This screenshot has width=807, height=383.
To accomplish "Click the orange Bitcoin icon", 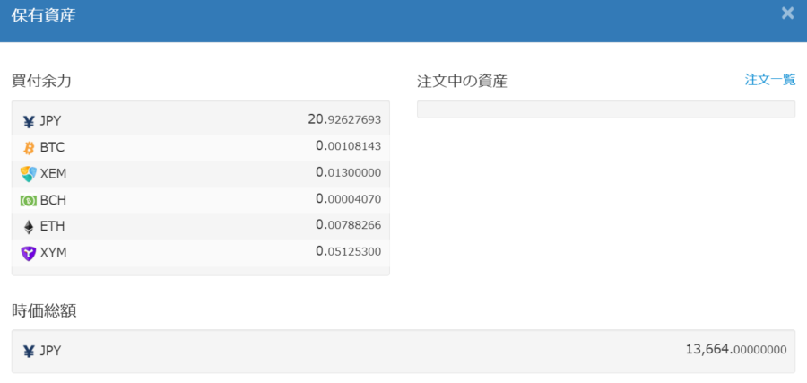I will [29, 147].
